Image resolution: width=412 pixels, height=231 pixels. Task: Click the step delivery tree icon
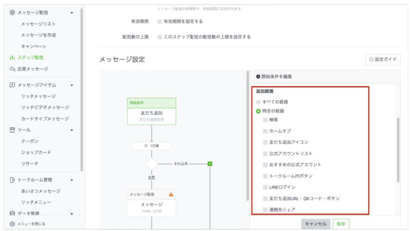click(x=12, y=58)
